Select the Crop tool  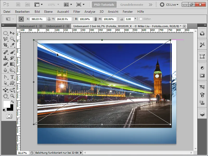tap(5, 45)
